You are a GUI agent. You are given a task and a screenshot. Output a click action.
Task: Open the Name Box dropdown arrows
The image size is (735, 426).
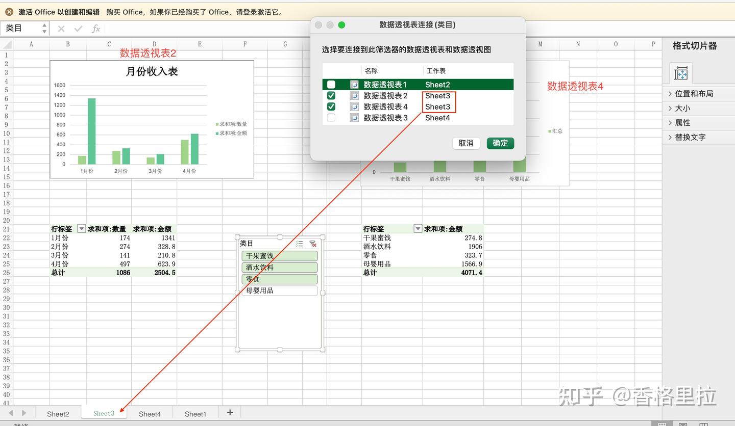(x=44, y=29)
